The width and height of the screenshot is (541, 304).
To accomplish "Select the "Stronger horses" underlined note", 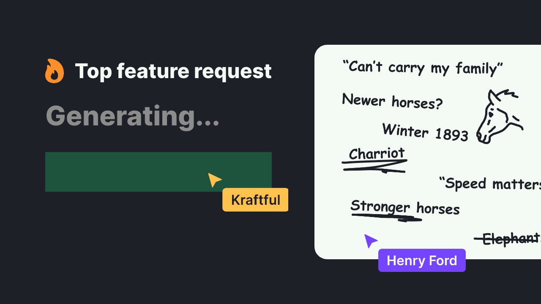I will (x=405, y=207).
